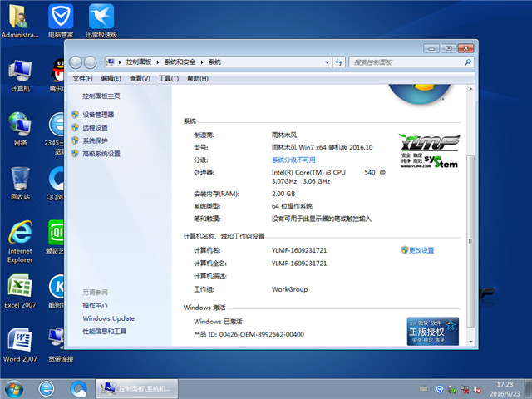Click computer name YLMF-1609231721 beside 计算机名
This screenshot has height=399, width=532.
pyautogui.click(x=299, y=250)
